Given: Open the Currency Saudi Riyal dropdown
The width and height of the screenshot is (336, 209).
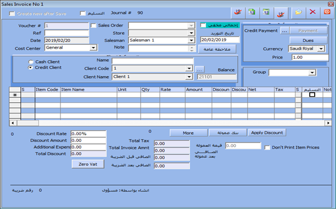Looking at the screenshot, I should point(321,49).
